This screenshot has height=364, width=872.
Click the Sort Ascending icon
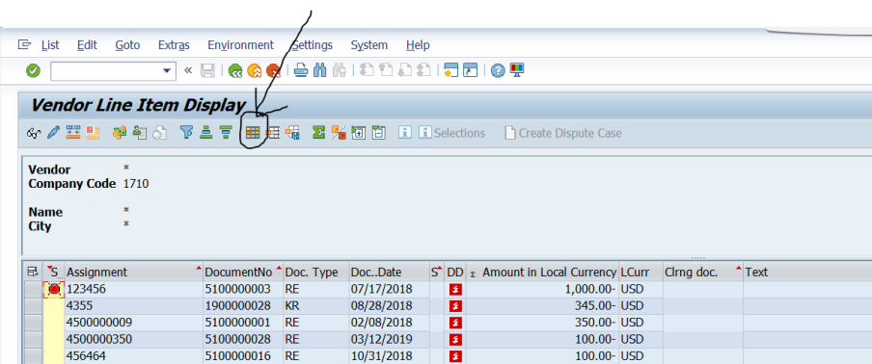coord(206,133)
